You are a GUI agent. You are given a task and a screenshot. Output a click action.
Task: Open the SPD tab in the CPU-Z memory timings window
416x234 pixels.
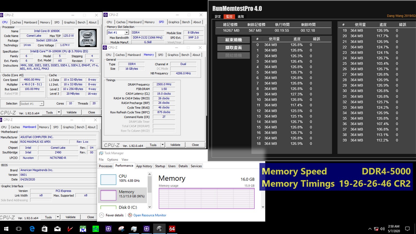pyautogui.click(x=161, y=55)
